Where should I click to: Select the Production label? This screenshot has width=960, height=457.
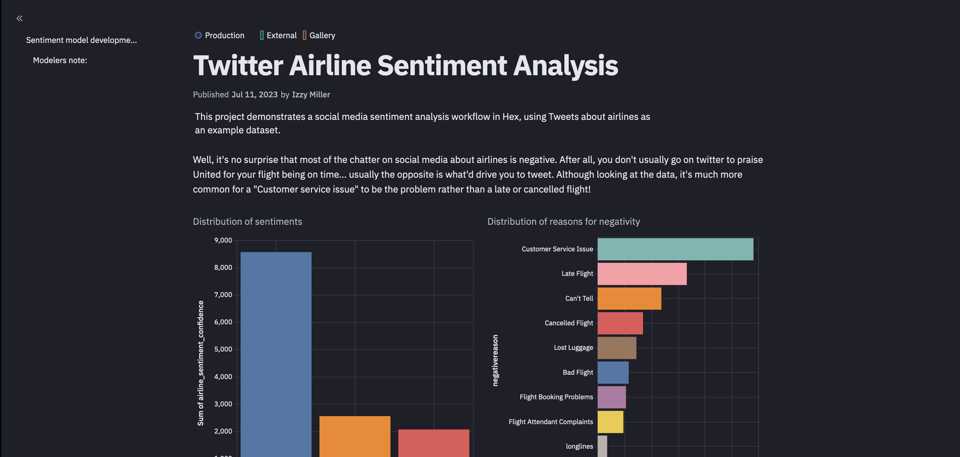[225, 36]
